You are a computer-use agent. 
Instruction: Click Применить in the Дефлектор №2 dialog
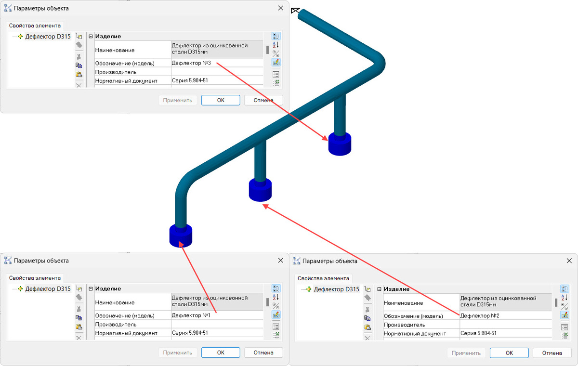[466, 353]
